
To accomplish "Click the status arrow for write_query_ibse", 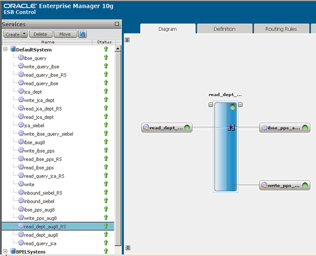I will [x=106, y=66].
